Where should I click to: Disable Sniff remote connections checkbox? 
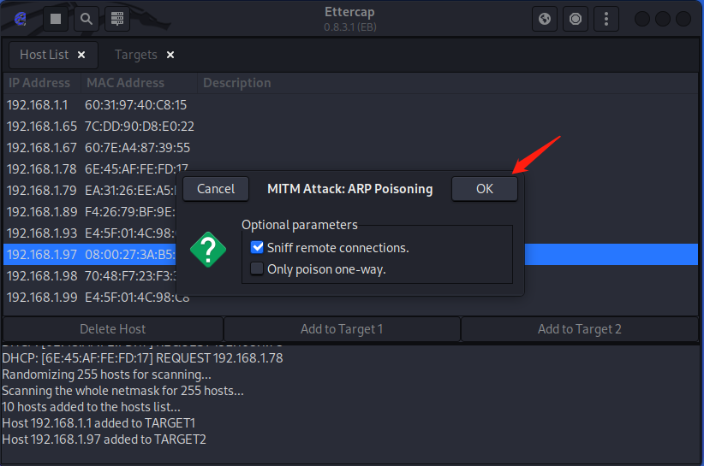pos(257,247)
